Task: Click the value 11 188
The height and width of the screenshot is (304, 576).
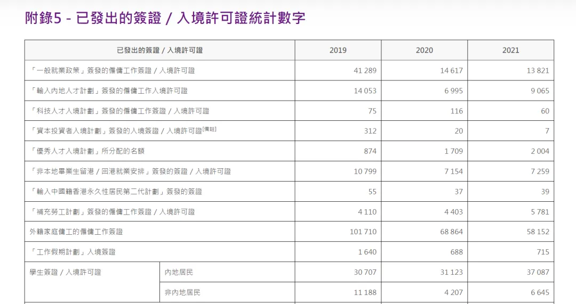Action: pos(365,292)
